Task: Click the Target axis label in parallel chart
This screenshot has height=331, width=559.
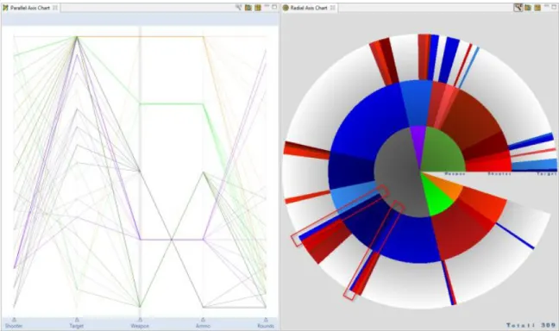Action: (77, 326)
